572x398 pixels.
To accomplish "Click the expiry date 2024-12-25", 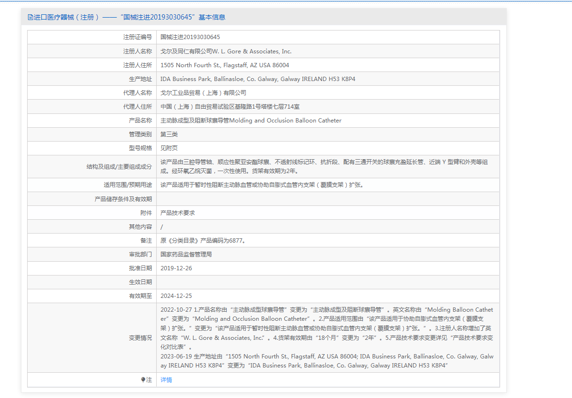I will (176, 296).
